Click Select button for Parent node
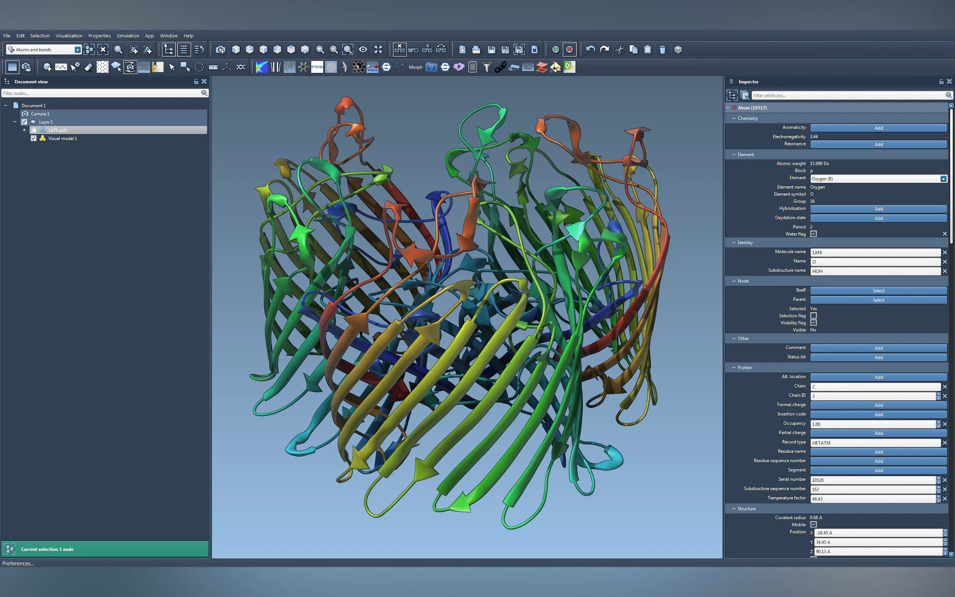Image resolution: width=955 pixels, height=597 pixels. 878,300
